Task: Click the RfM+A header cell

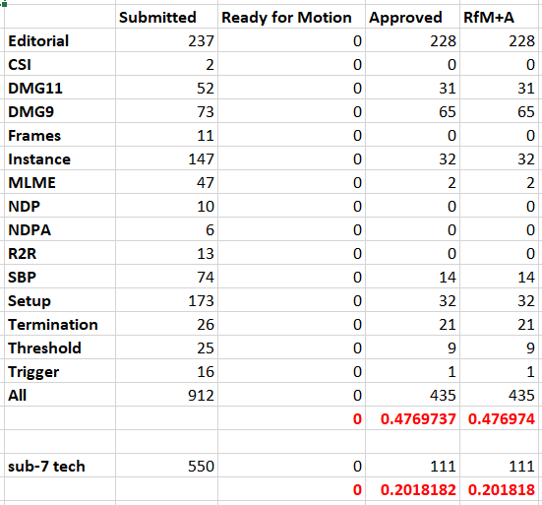Action: click(499, 18)
